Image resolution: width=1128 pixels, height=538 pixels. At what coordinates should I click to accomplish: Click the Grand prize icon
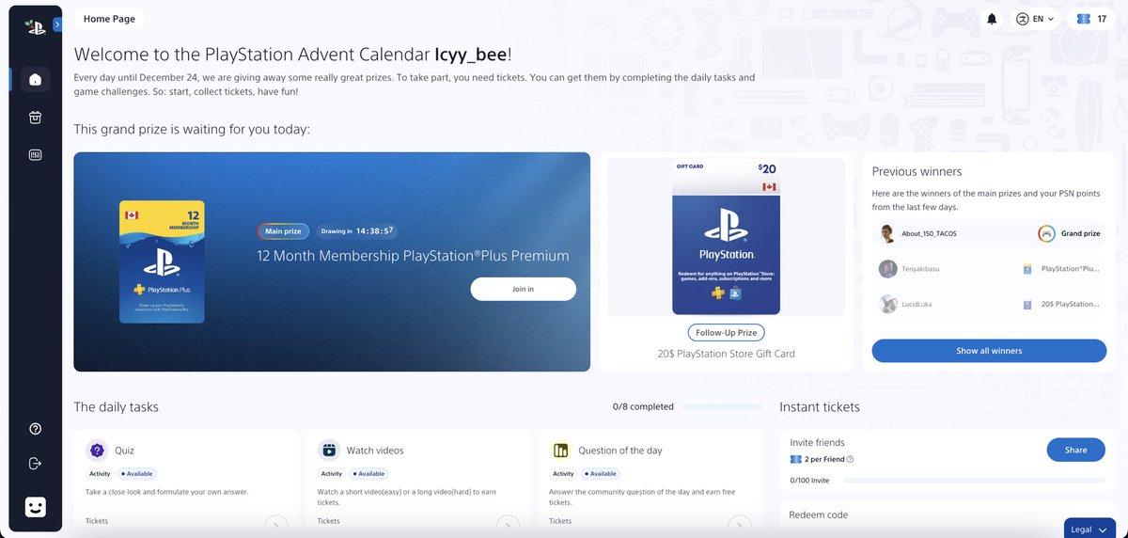click(x=1046, y=233)
